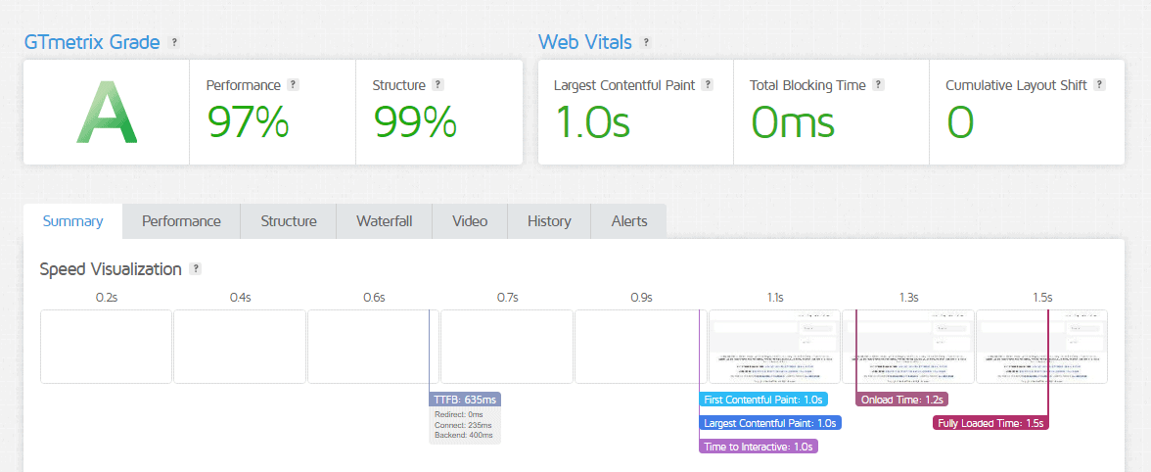Viewport: 1151px width, 472px height.
Task: Click the Onload Time 1.2s marker
Action: point(902,400)
